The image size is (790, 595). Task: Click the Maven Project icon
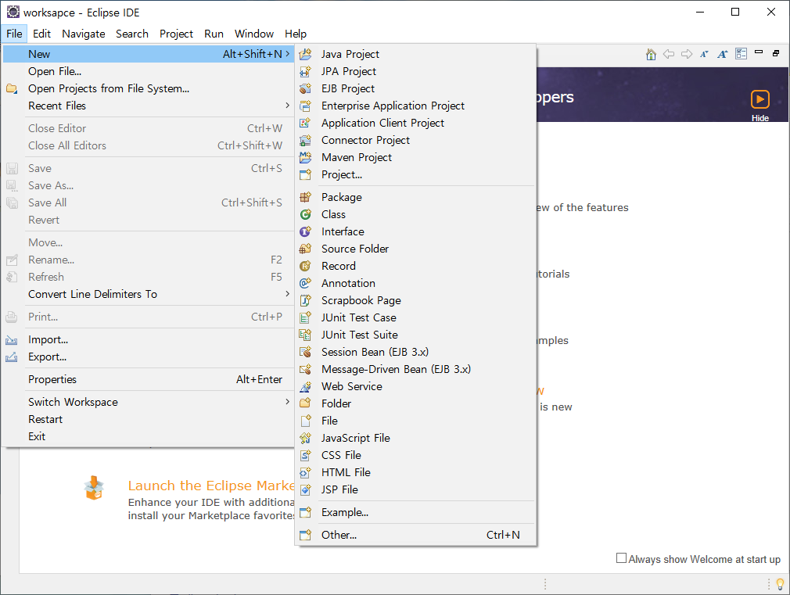(305, 157)
